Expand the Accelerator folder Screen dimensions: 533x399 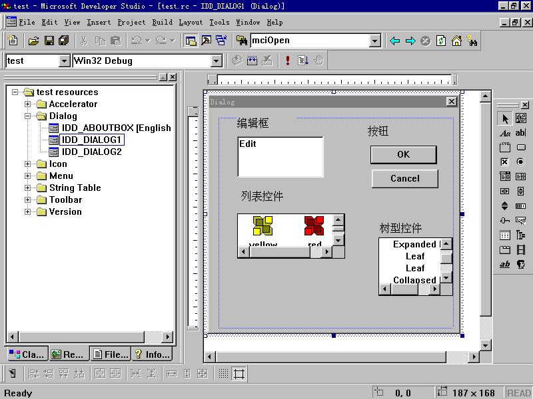(27, 104)
